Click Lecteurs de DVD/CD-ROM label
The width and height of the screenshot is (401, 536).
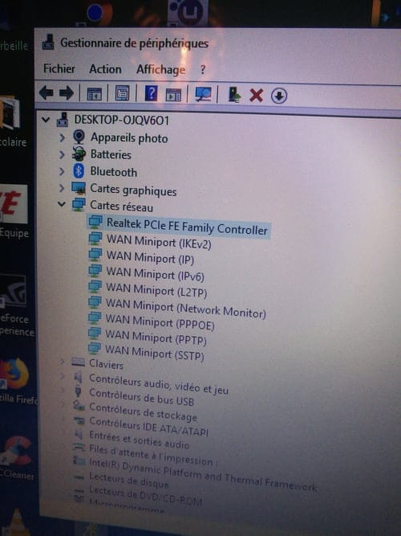[x=145, y=495]
